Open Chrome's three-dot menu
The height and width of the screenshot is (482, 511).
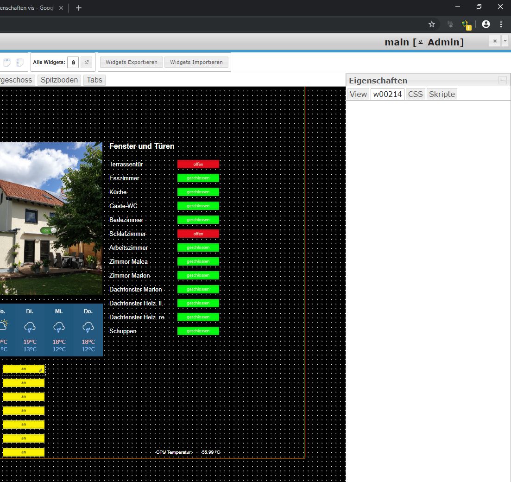(501, 24)
